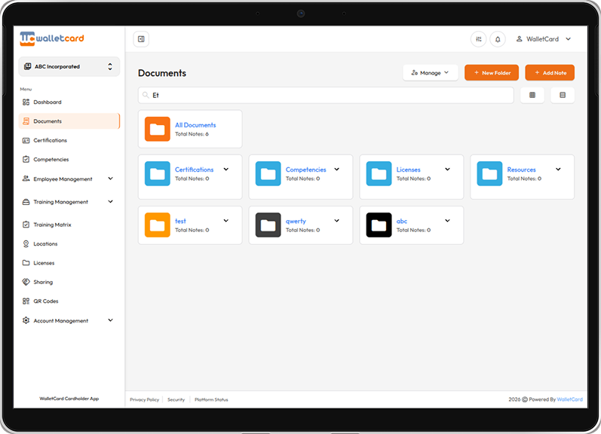Click the Resources folder name link
601x434 pixels.
click(521, 170)
